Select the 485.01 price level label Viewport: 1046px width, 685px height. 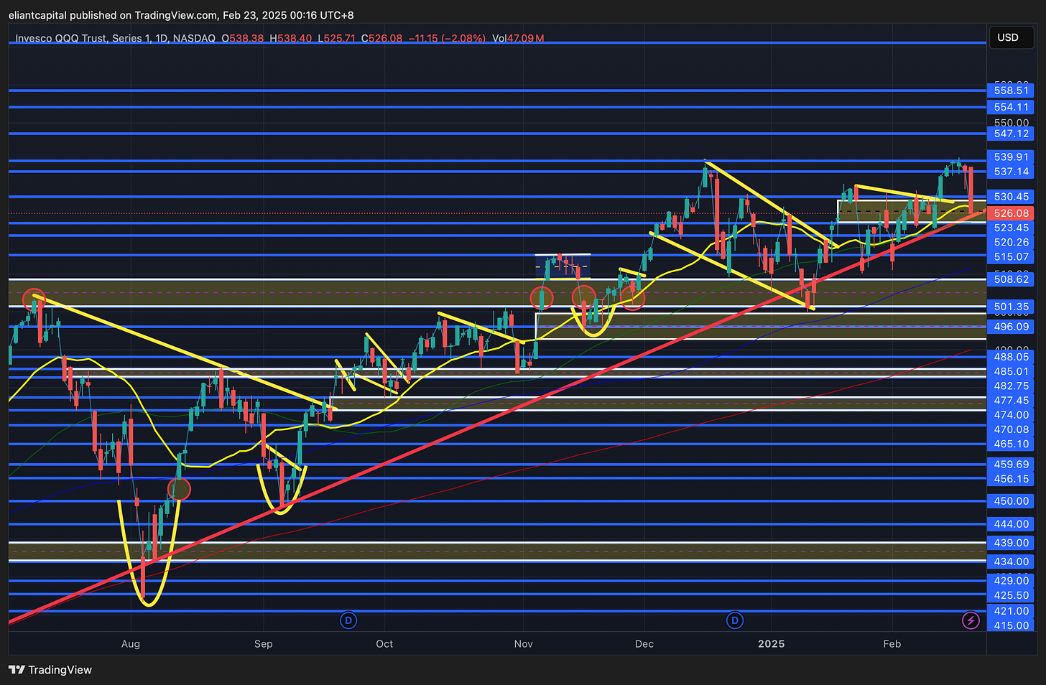click(x=1011, y=371)
